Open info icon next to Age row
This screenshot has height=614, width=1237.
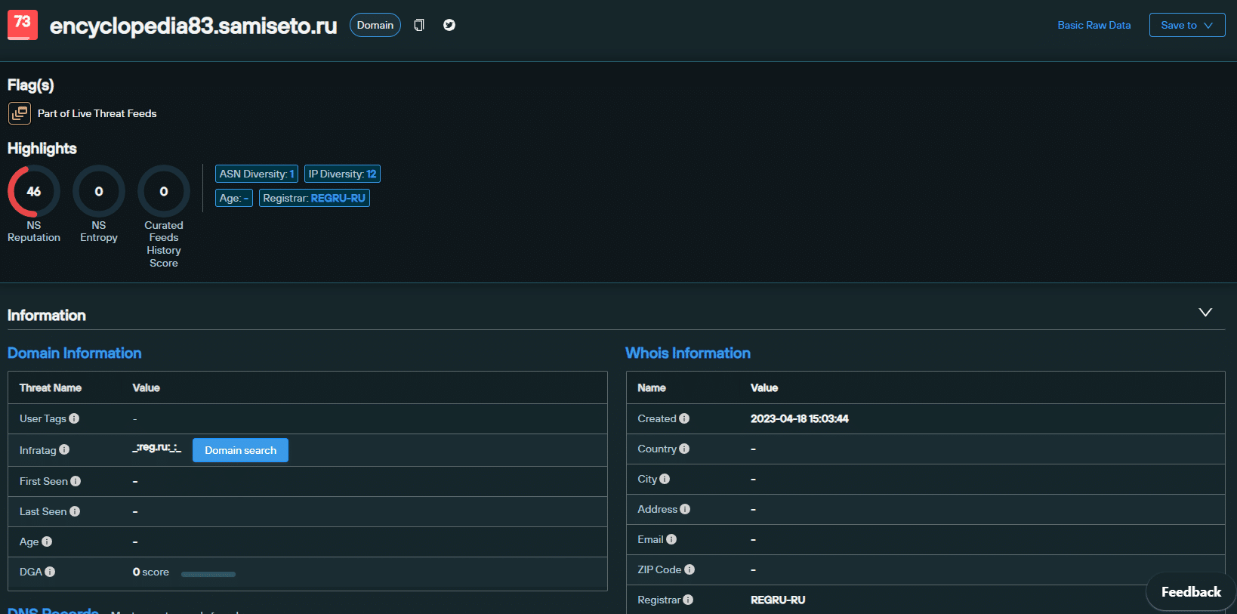tap(47, 541)
